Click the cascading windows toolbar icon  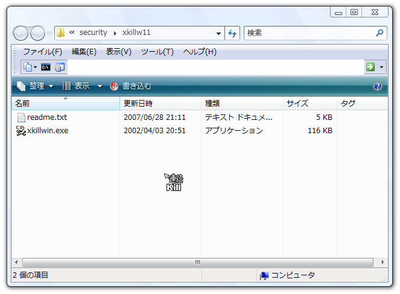pos(60,67)
